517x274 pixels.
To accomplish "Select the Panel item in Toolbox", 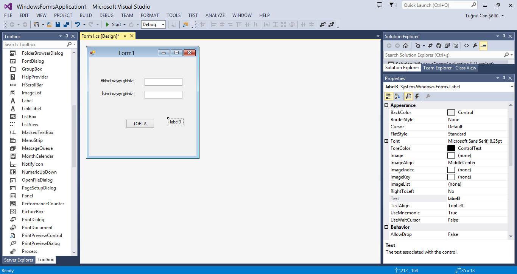I will 27,196.
